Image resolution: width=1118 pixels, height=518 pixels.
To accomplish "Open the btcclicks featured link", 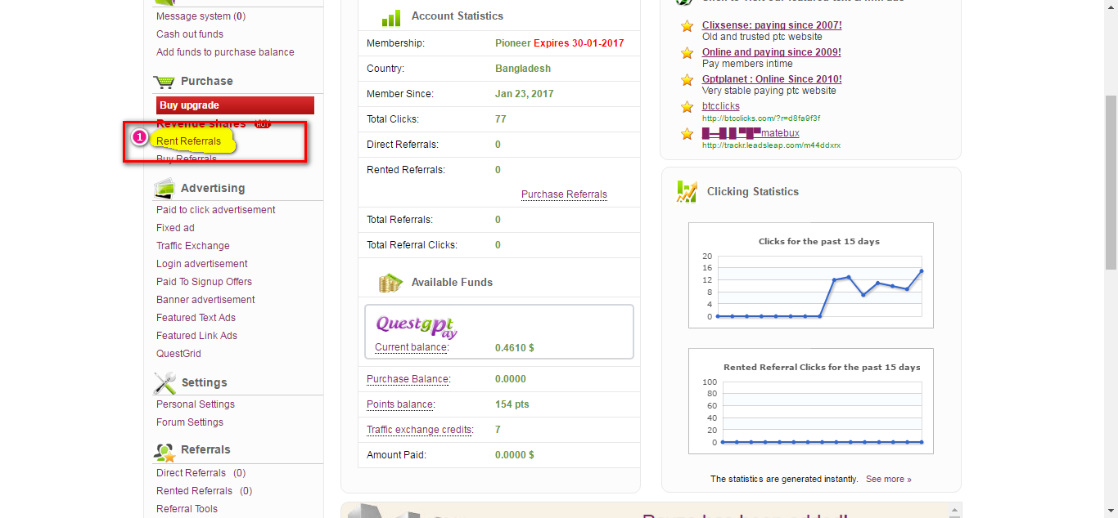I will click(720, 106).
